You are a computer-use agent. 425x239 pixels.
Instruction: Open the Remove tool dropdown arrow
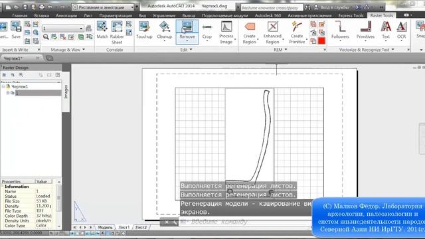(x=187, y=41)
